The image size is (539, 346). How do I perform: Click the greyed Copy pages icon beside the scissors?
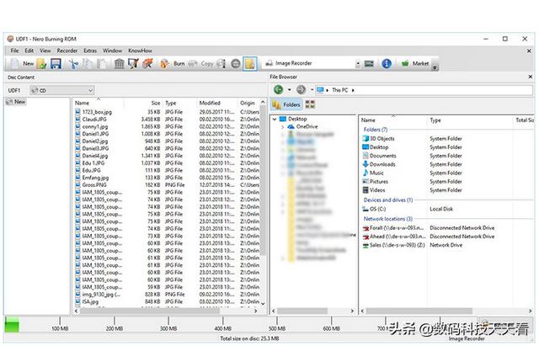click(x=88, y=64)
